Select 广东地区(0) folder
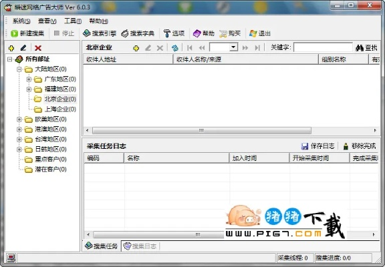Viewport: 385px width, 267px height. point(60,79)
